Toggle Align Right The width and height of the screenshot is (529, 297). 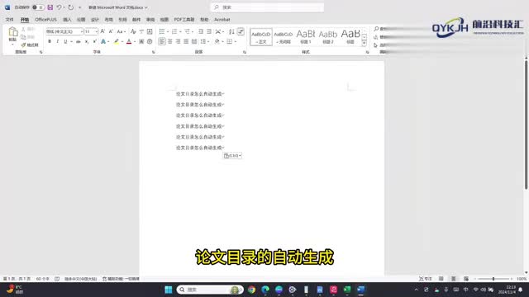(179, 41)
